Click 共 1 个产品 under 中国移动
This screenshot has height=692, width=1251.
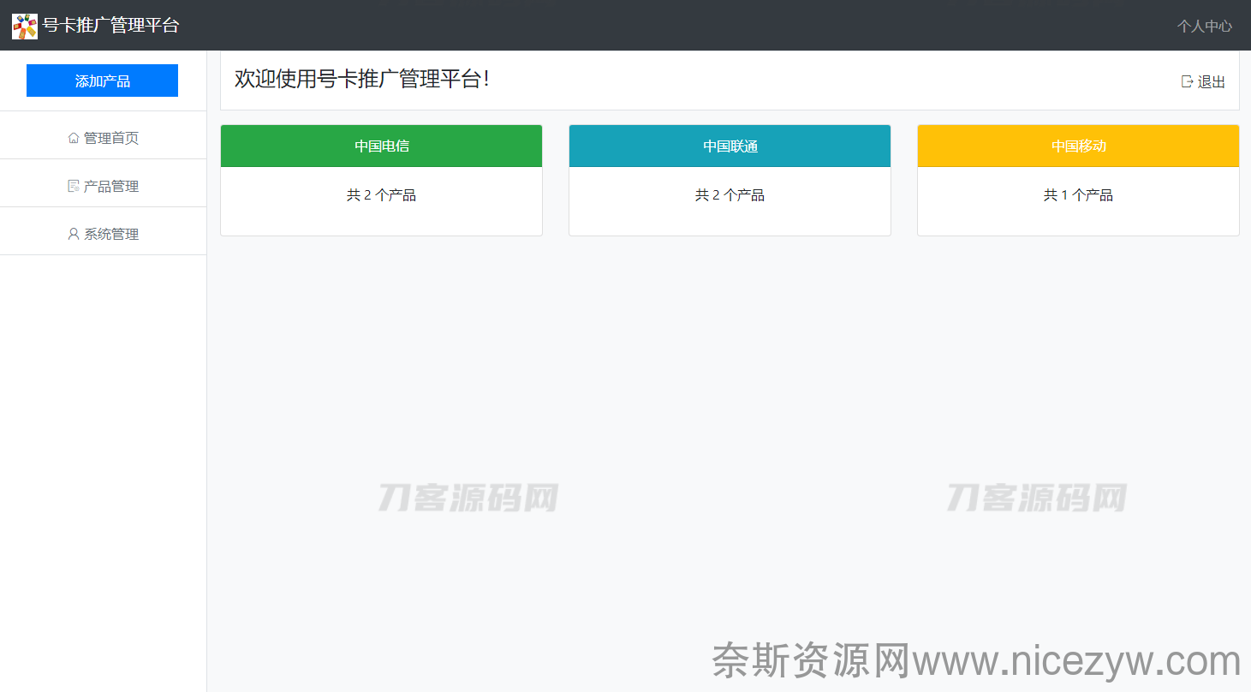(x=1078, y=195)
